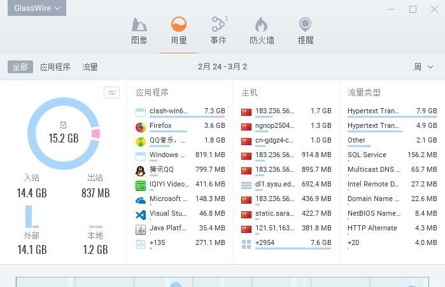445x287 pixels.
Task: Show the +2954 more hosts
Action: coord(286,244)
